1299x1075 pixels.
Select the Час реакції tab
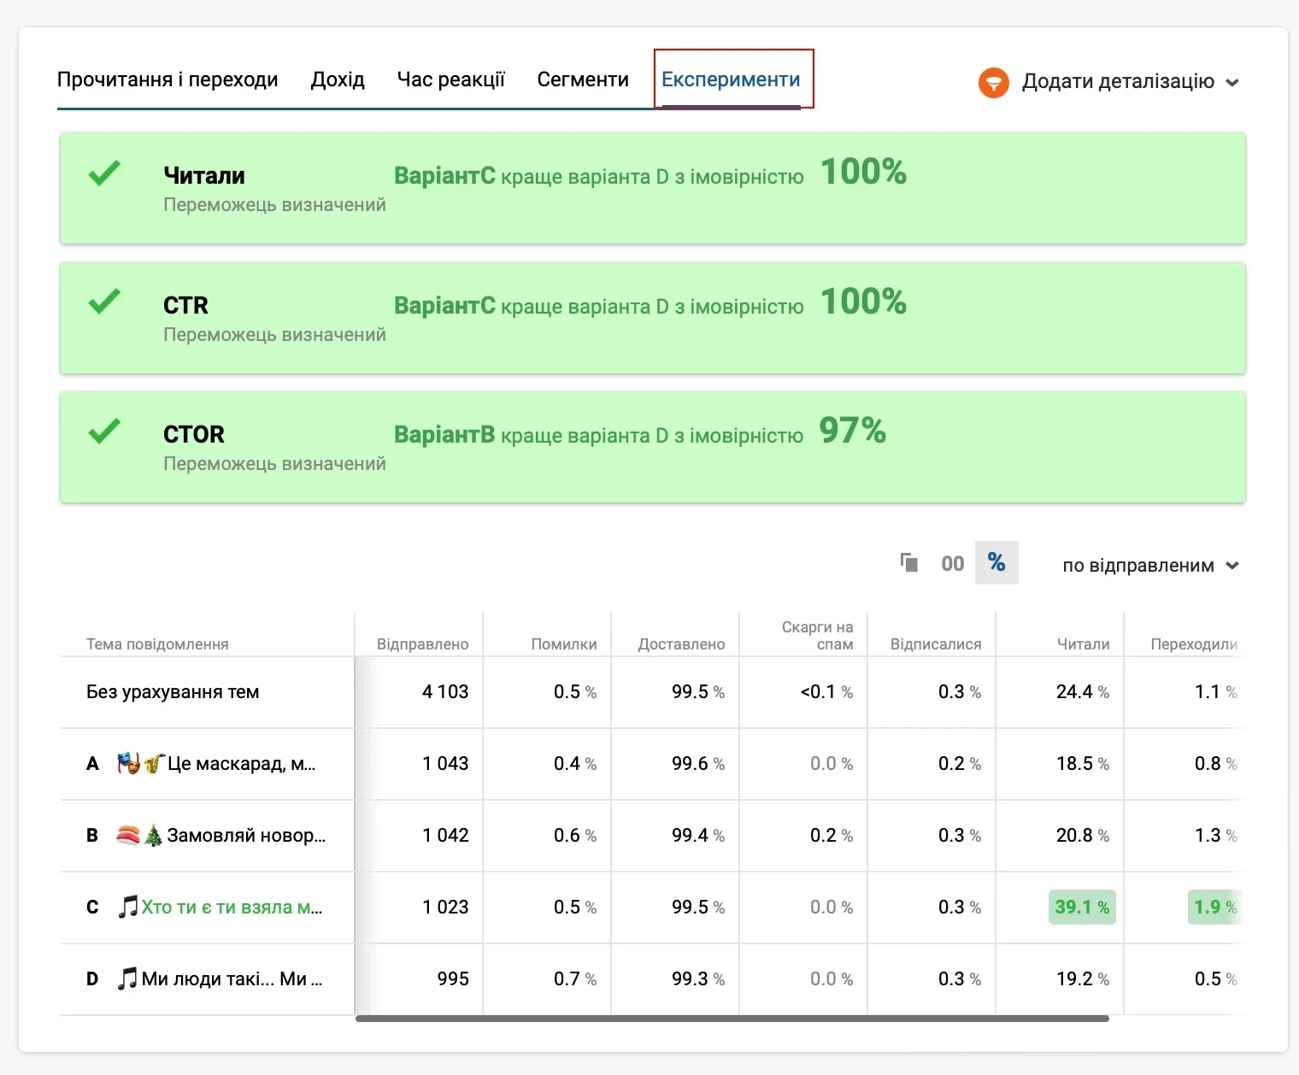point(450,79)
